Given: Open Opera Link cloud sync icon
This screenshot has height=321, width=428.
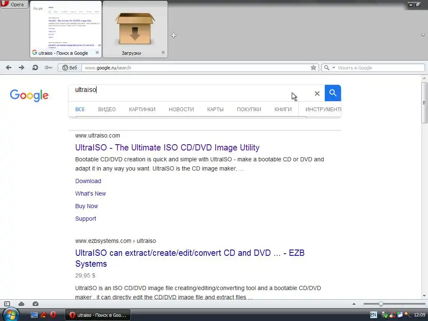Looking at the screenshot, I should (21, 304).
